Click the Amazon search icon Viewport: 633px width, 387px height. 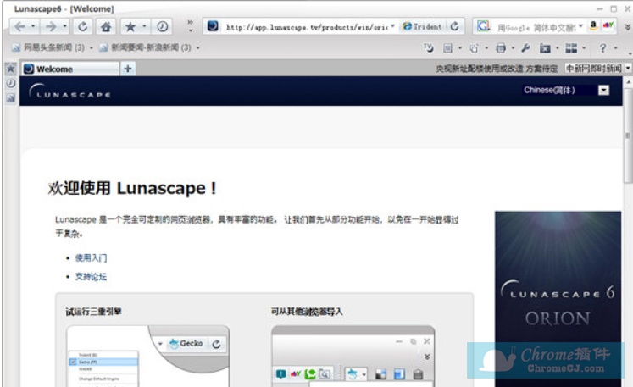point(593,25)
